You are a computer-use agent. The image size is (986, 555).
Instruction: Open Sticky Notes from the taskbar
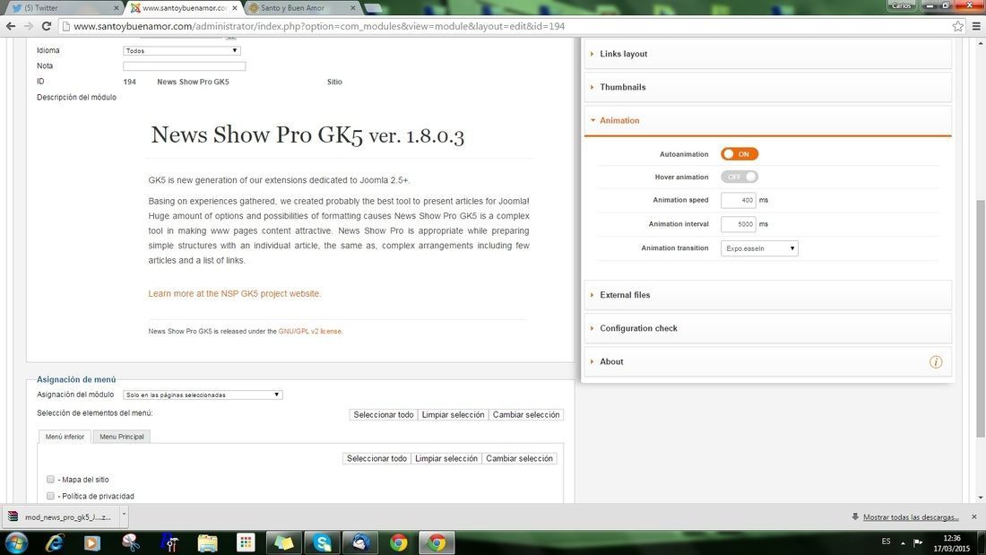click(283, 542)
